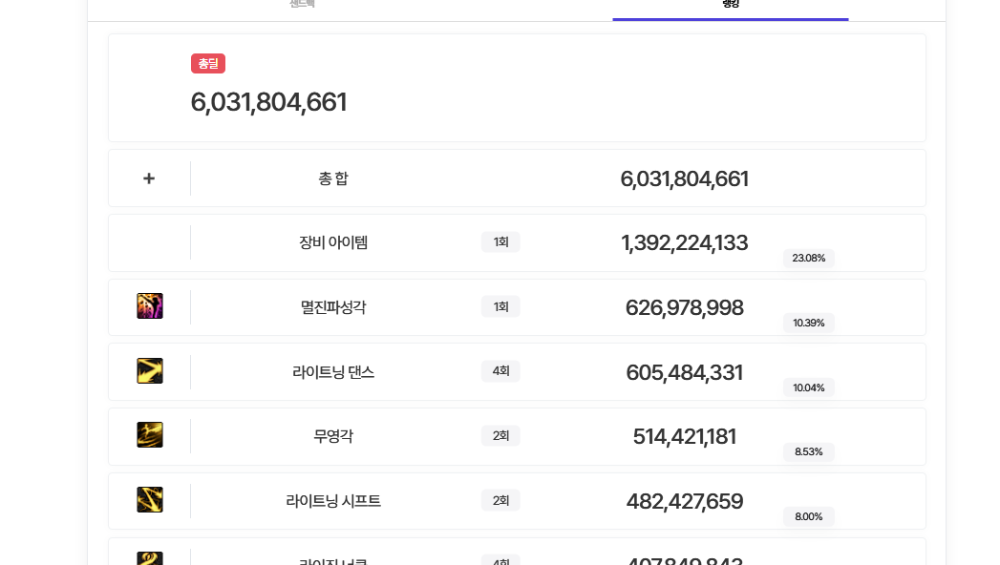This screenshot has height=565, width=1000.
Task: Expand the 총 합 row plus icon
Action: pos(149,178)
